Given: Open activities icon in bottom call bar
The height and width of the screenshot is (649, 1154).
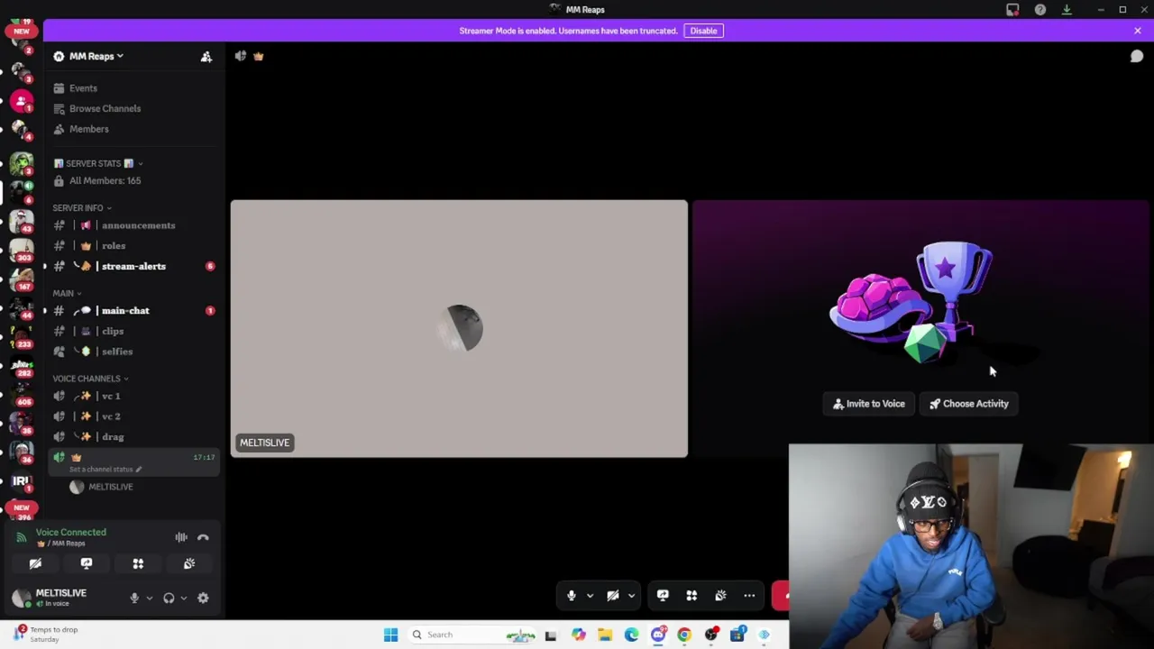Looking at the screenshot, I should pyautogui.click(x=691, y=596).
